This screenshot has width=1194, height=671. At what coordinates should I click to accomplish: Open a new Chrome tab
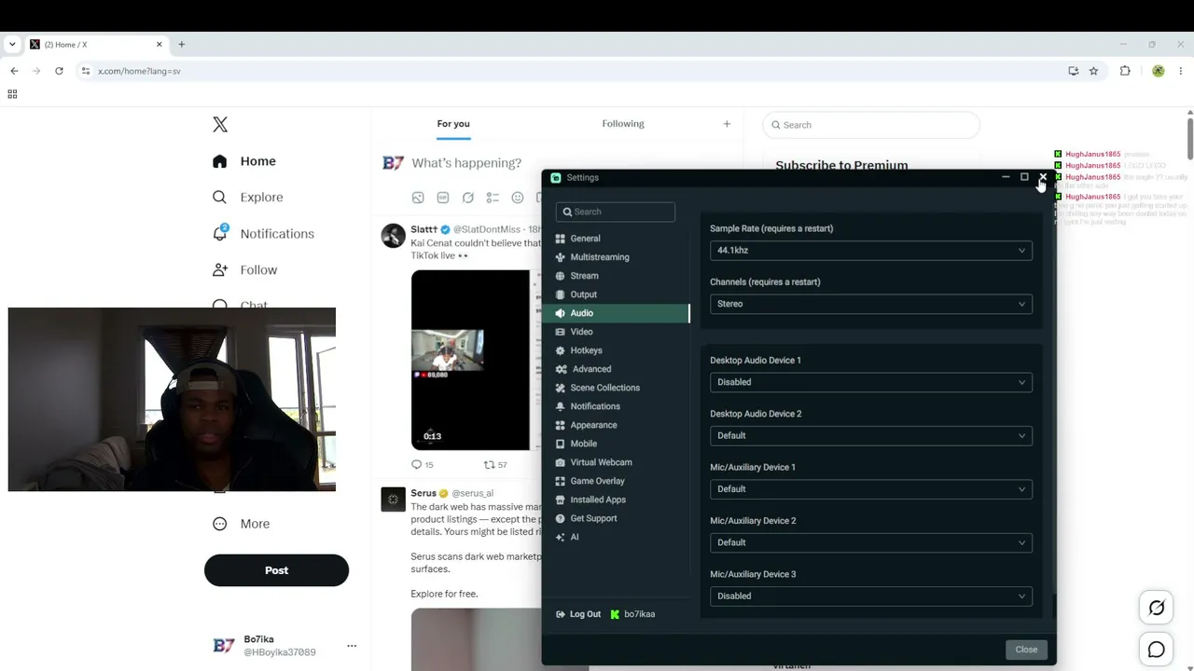coord(182,44)
